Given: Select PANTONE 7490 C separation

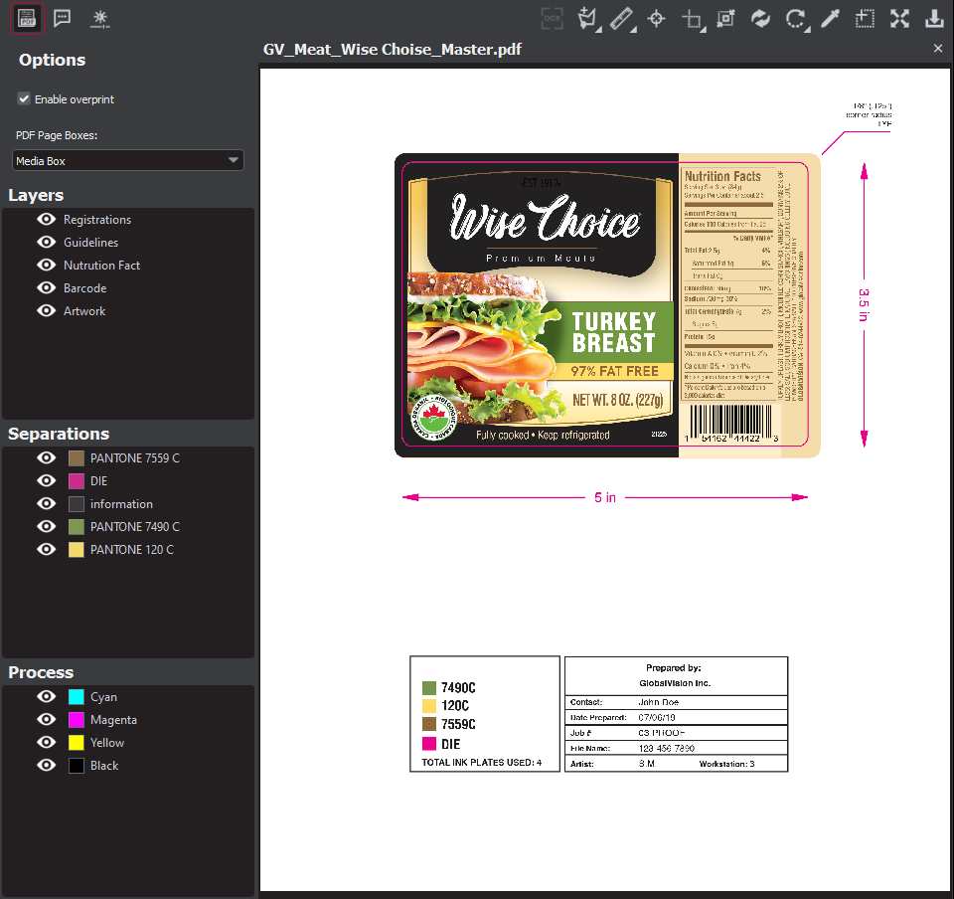Looking at the screenshot, I should coord(134,527).
